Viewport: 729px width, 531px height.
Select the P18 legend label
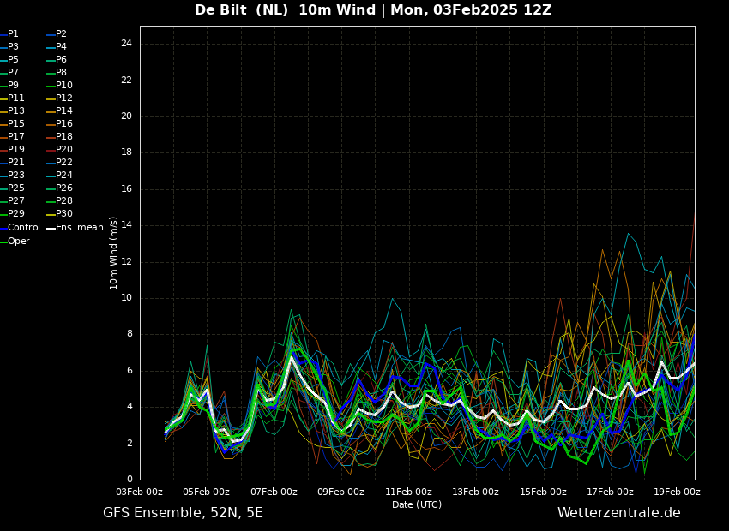click(x=64, y=137)
